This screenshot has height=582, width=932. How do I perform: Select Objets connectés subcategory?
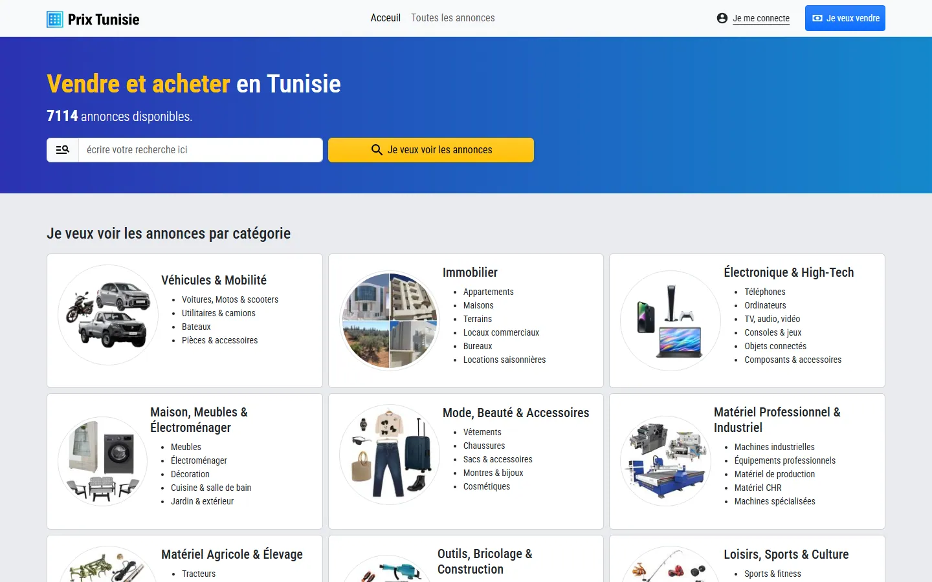(x=775, y=346)
